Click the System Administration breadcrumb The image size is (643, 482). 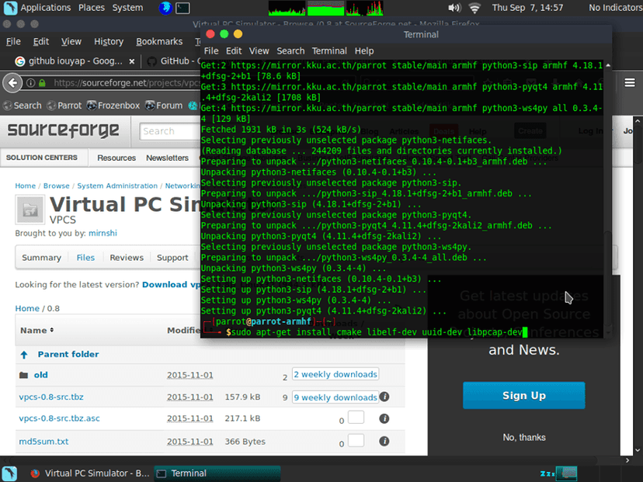(117, 186)
